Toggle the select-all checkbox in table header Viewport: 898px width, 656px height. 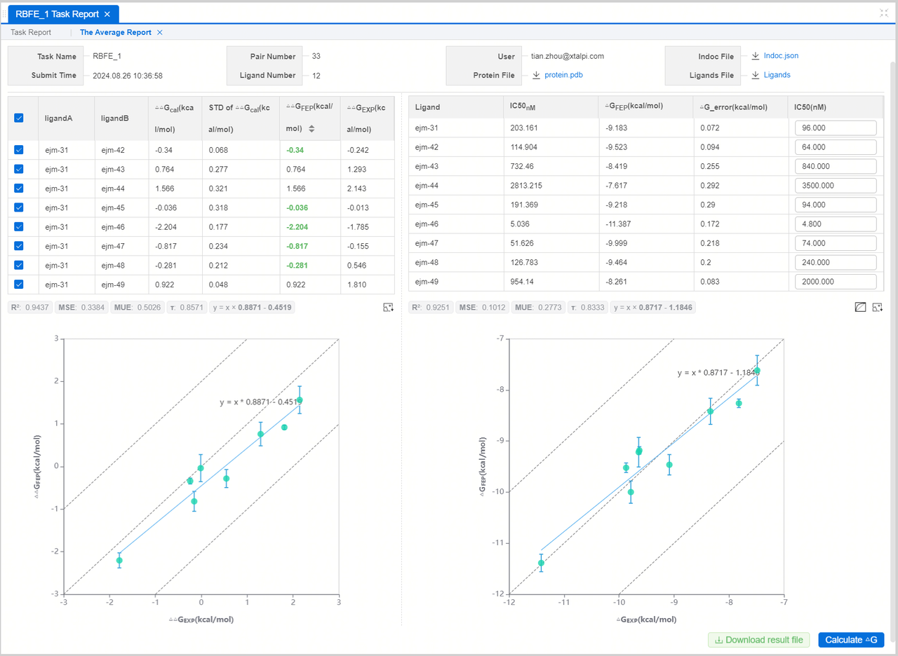pyautogui.click(x=19, y=118)
